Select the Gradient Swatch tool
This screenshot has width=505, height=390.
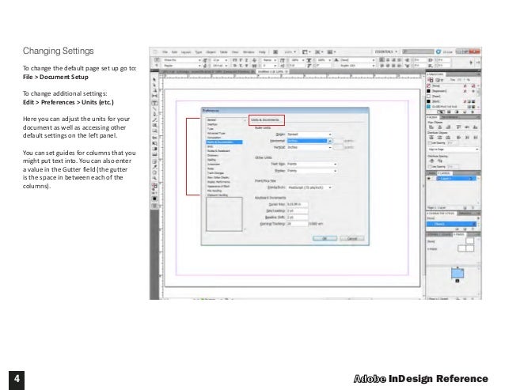pos(154,150)
